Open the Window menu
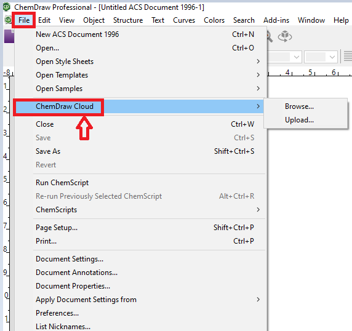 pos(311,20)
